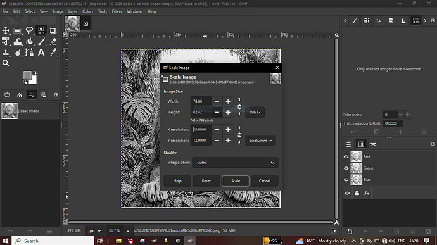Select the Clone stamp tool
437x245 pixels.
pos(6,53)
